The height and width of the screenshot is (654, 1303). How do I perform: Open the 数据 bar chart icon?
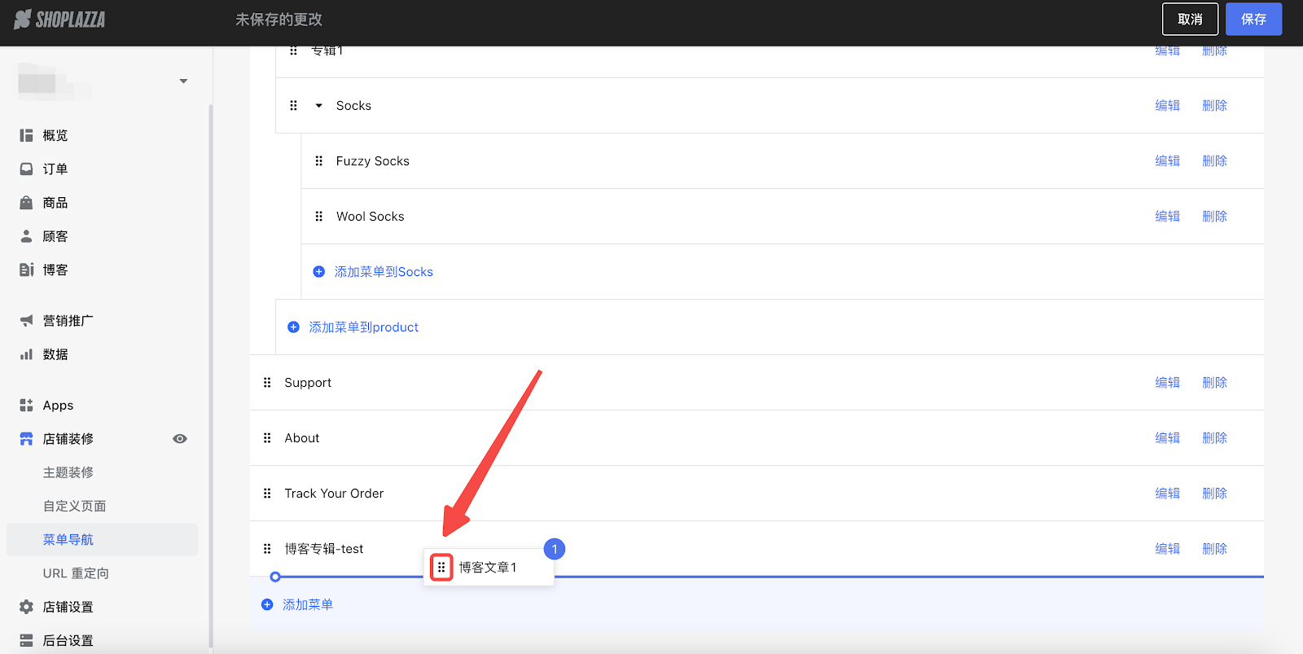coord(26,354)
